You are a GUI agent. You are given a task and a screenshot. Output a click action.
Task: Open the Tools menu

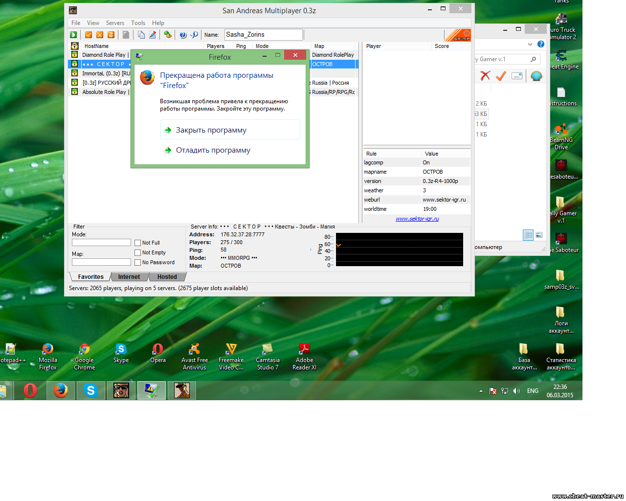138,23
